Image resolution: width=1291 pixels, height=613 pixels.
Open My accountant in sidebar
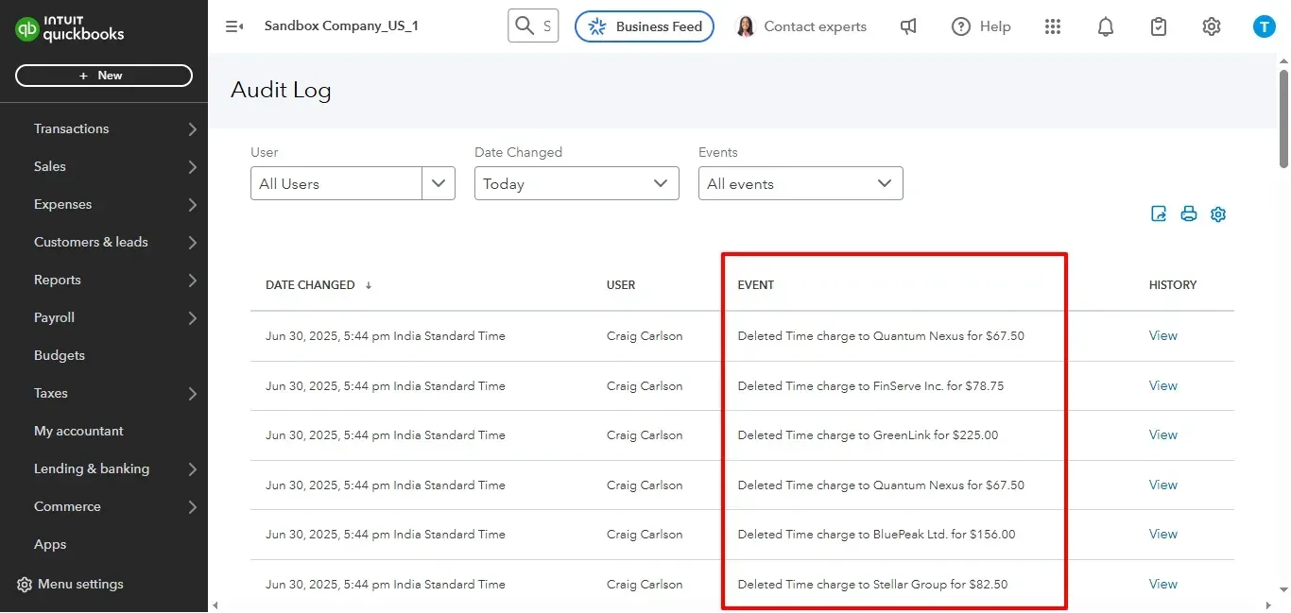(78, 431)
